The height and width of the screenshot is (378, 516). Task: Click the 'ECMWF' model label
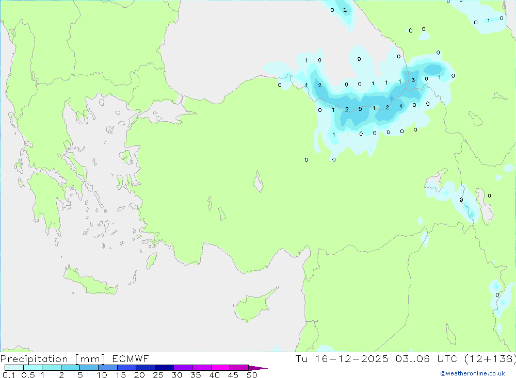(131, 358)
